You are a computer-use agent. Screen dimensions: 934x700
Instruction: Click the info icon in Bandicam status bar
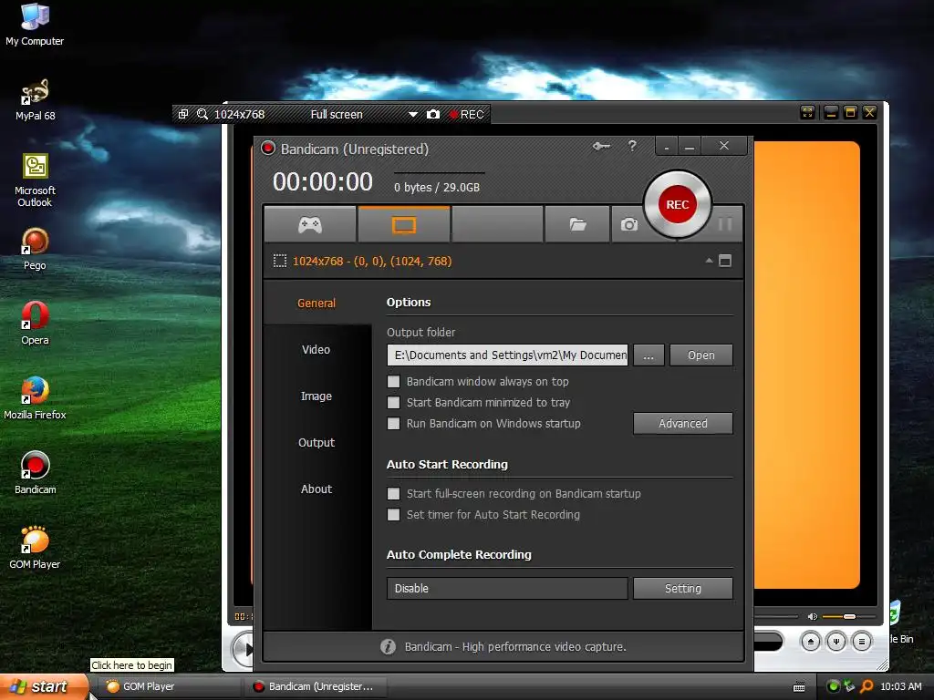pos(388,646)
